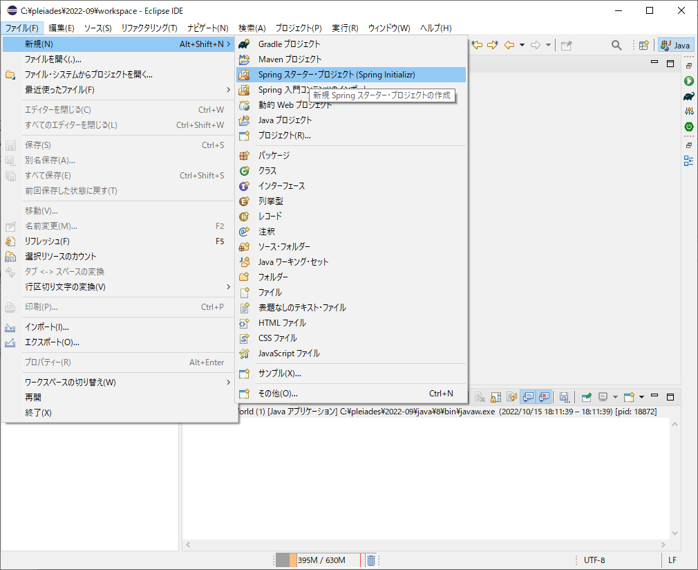Click the outline view icon in right sidebar

(688, 160)
